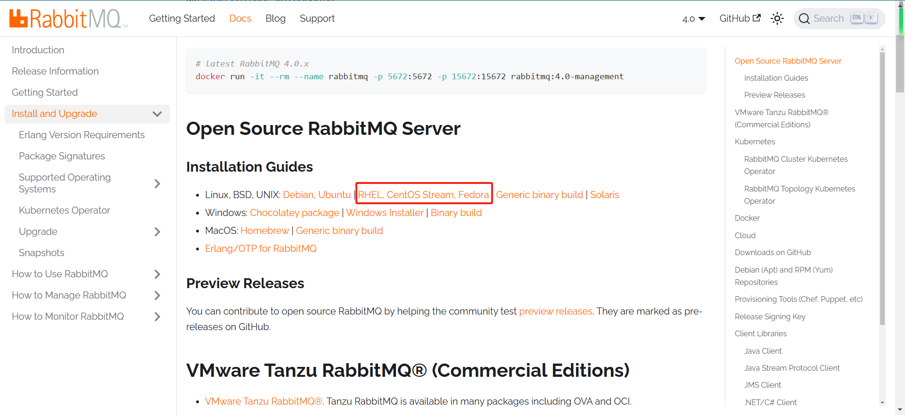Screen dimensions: 905x415
Task: Expand How to Monitor RabbitMQ chevron
Action: pos(157,316)
